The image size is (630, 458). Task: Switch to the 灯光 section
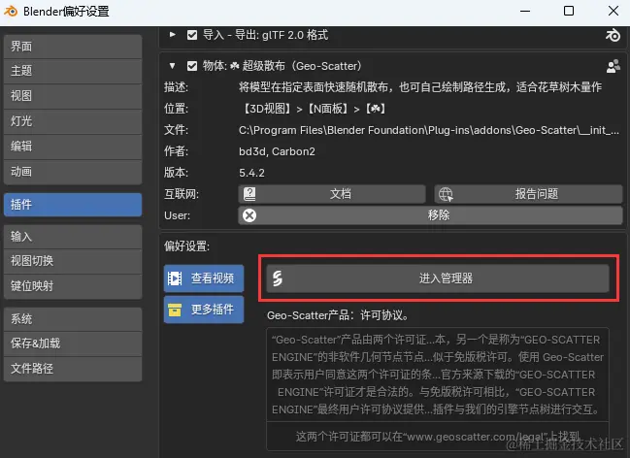73,121
